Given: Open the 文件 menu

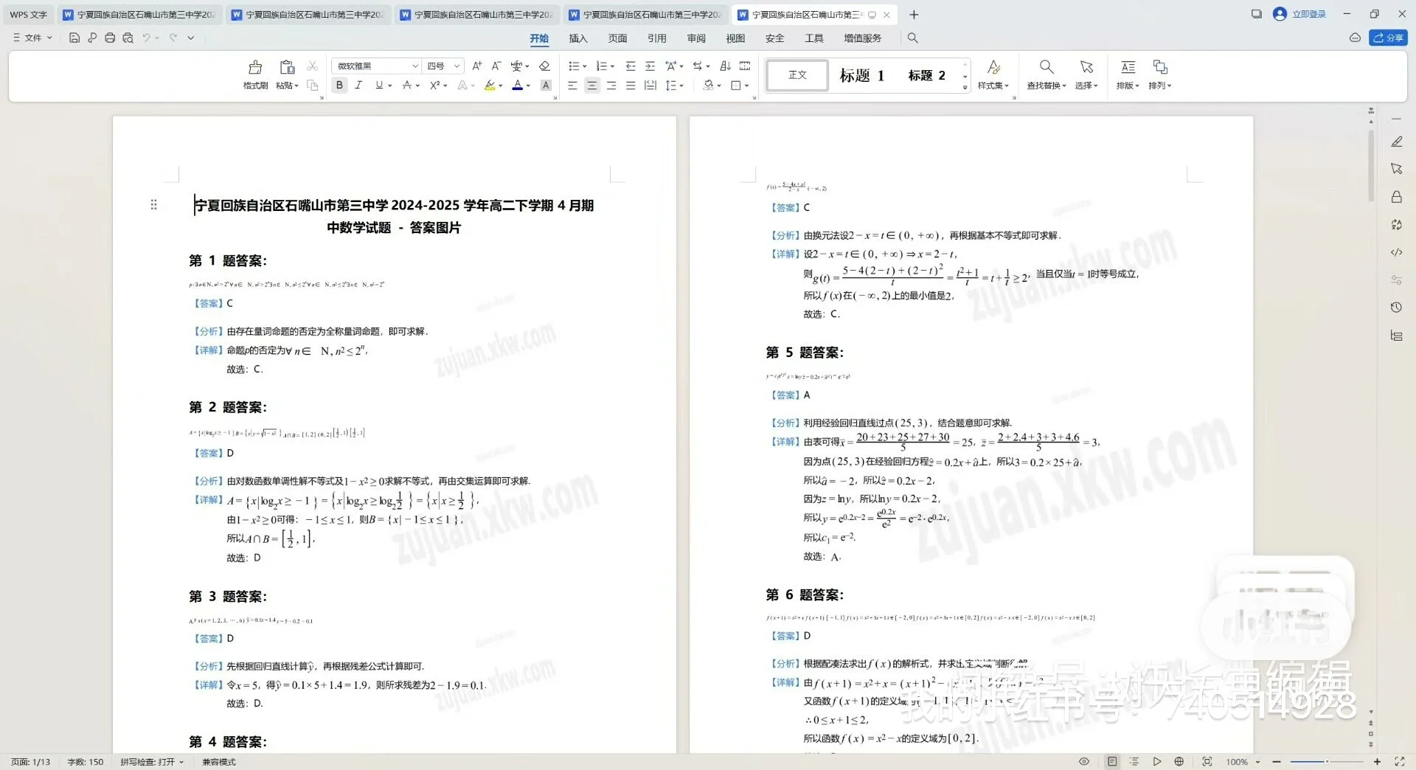Looking at the screenshot, I should click(31, 38).
